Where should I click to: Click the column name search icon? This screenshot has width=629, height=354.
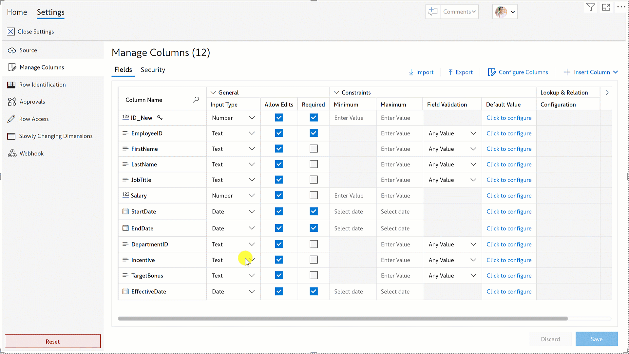click(x=196, y=100)
